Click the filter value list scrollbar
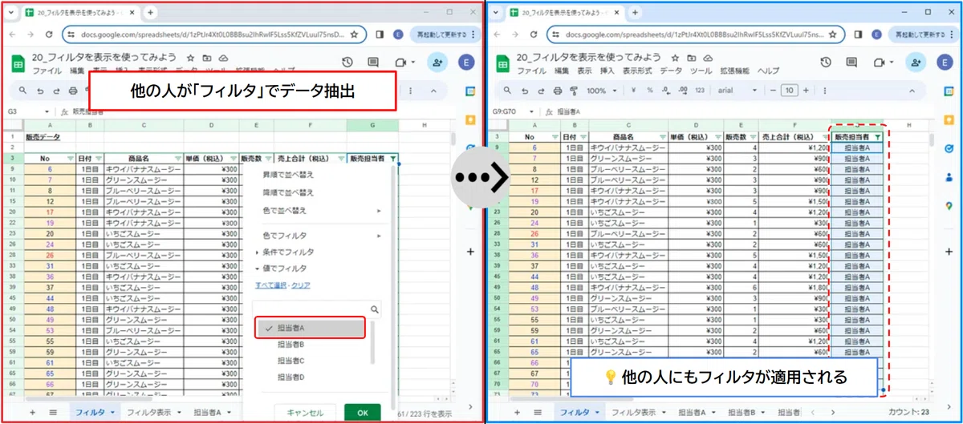Viewport: 963px width, 424px height. coord(372,343)
